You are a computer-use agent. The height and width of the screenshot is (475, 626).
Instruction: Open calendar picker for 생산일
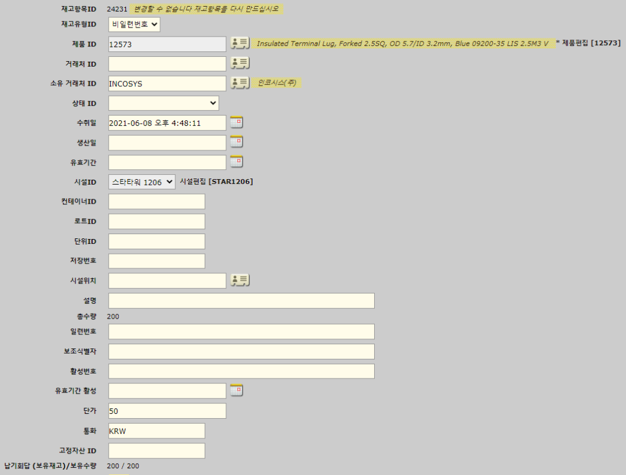pyautogui.click(x=237, y=142)
